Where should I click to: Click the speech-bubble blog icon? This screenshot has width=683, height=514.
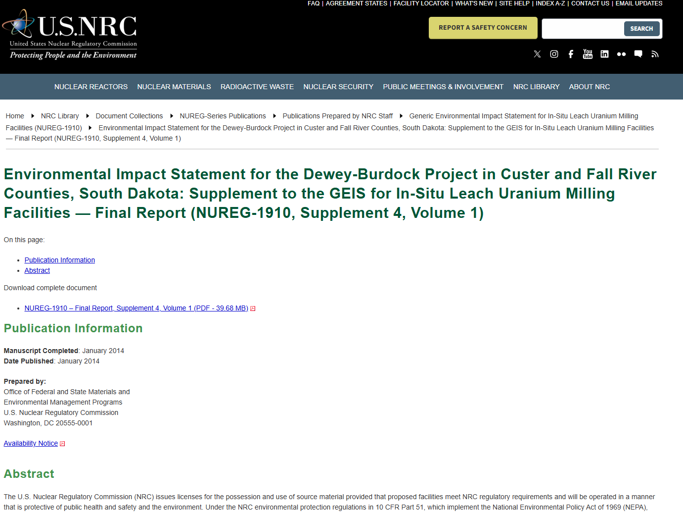638,54
